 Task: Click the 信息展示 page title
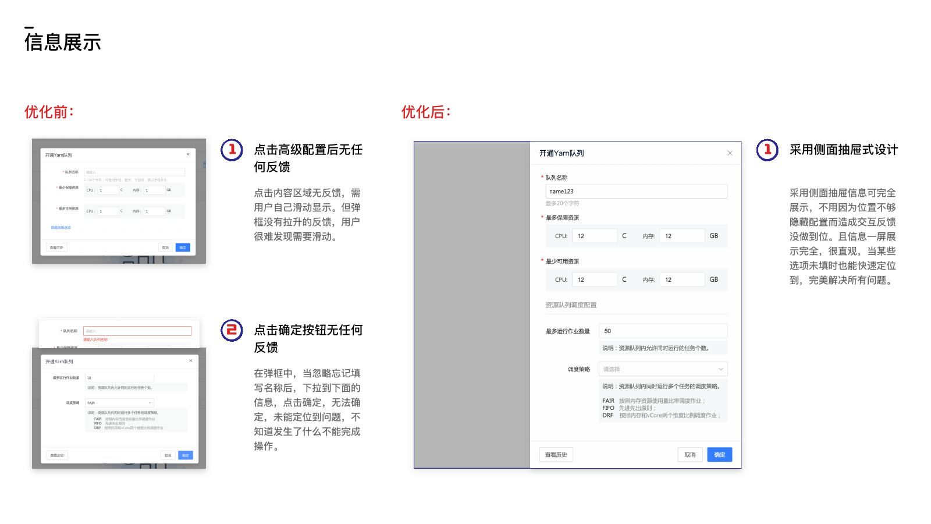click(63, 43)
